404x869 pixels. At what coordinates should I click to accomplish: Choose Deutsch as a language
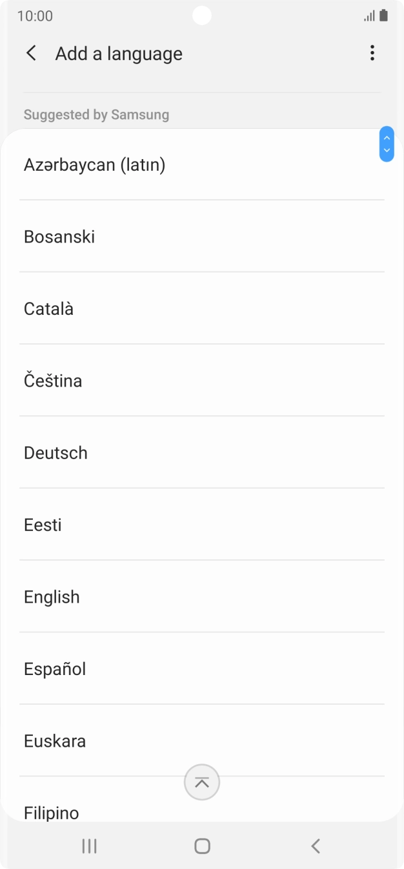click(56, 453)
